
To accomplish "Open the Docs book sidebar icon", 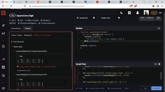I will point(3,88).
